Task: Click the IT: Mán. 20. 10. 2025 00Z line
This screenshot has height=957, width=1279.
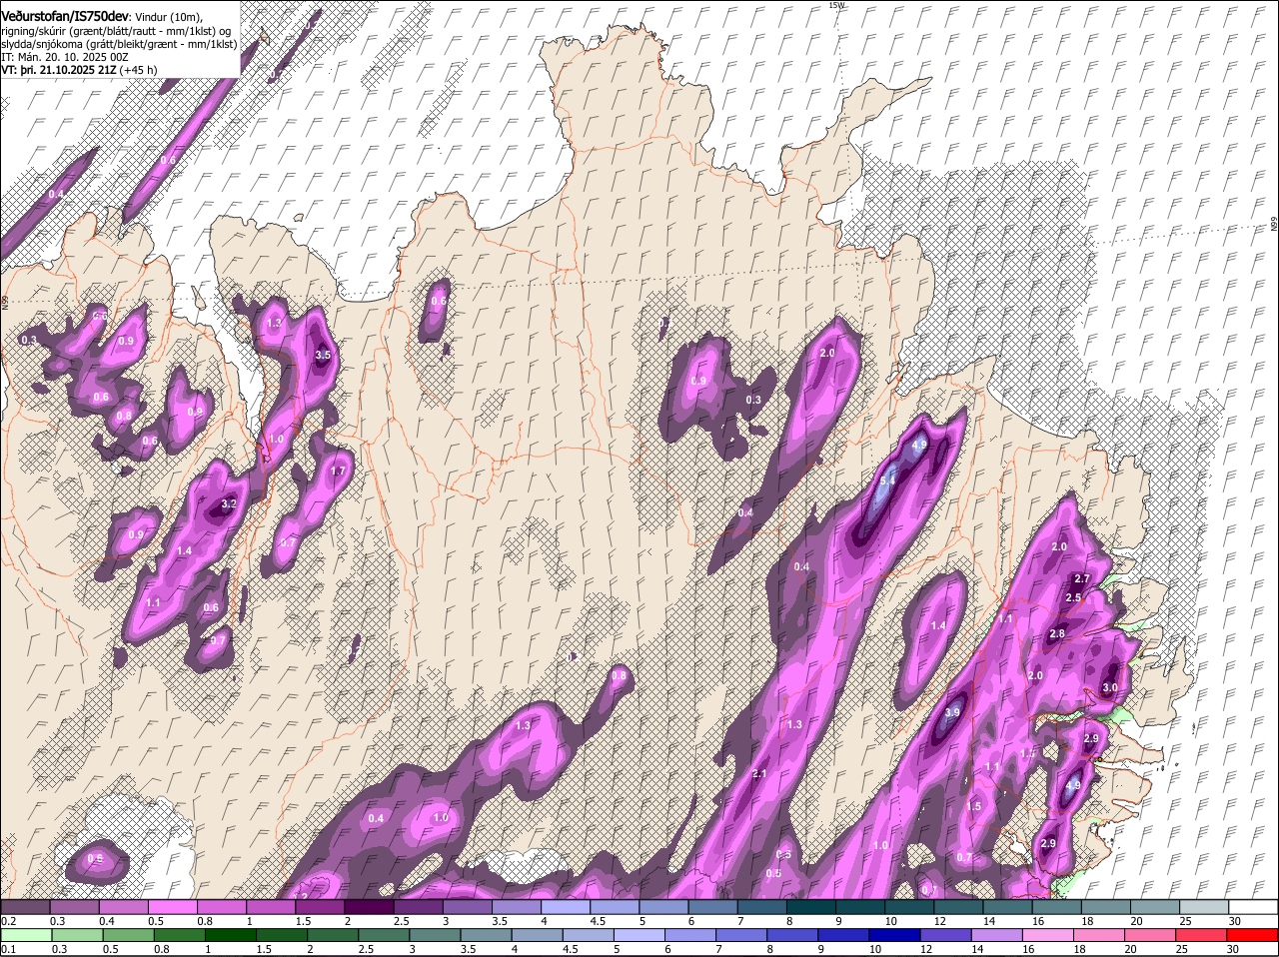Action: (64, 57)
